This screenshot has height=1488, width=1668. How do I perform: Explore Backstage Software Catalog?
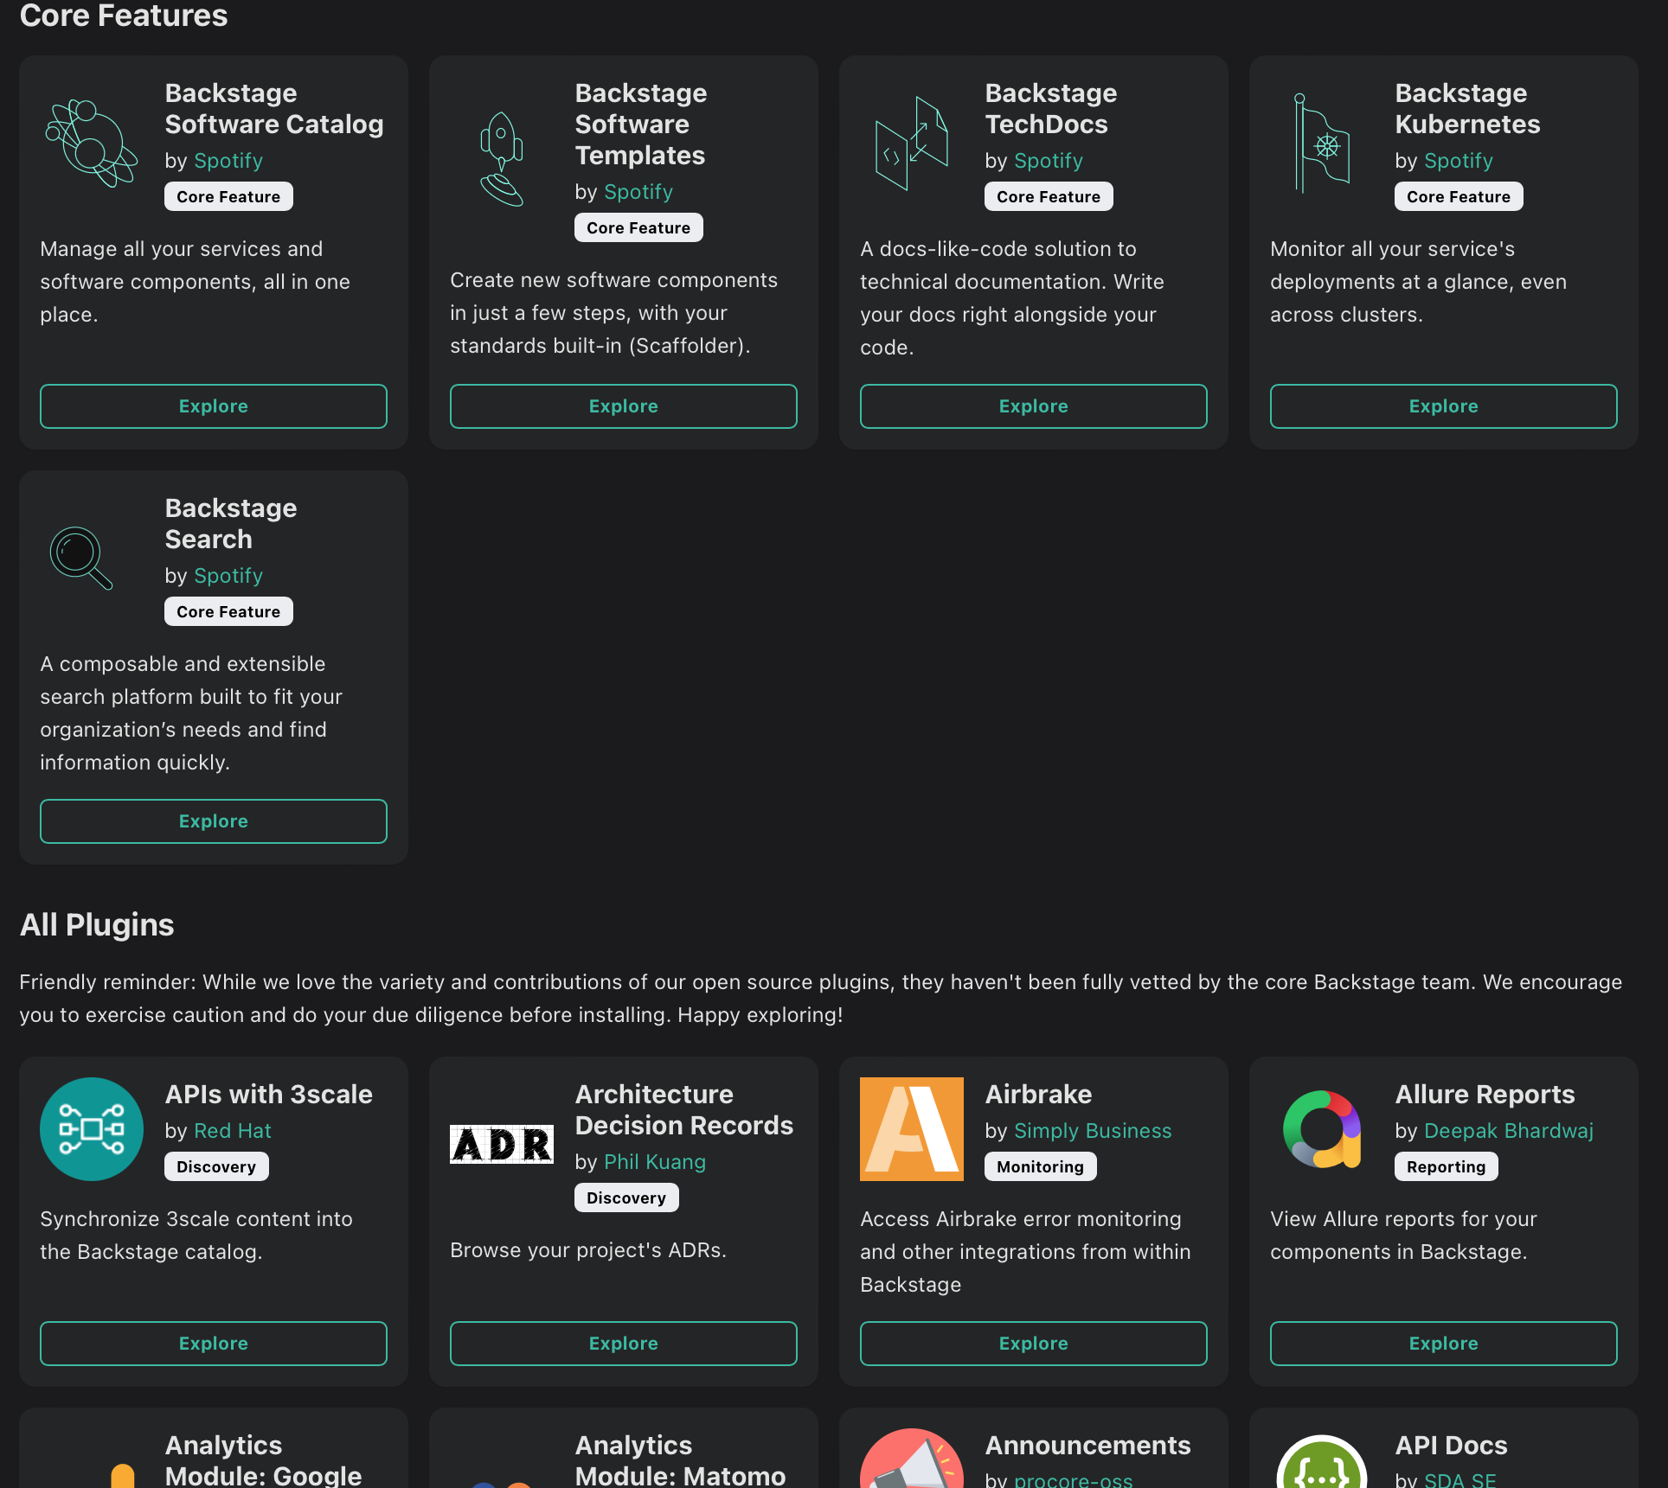(x=214, y=406)
